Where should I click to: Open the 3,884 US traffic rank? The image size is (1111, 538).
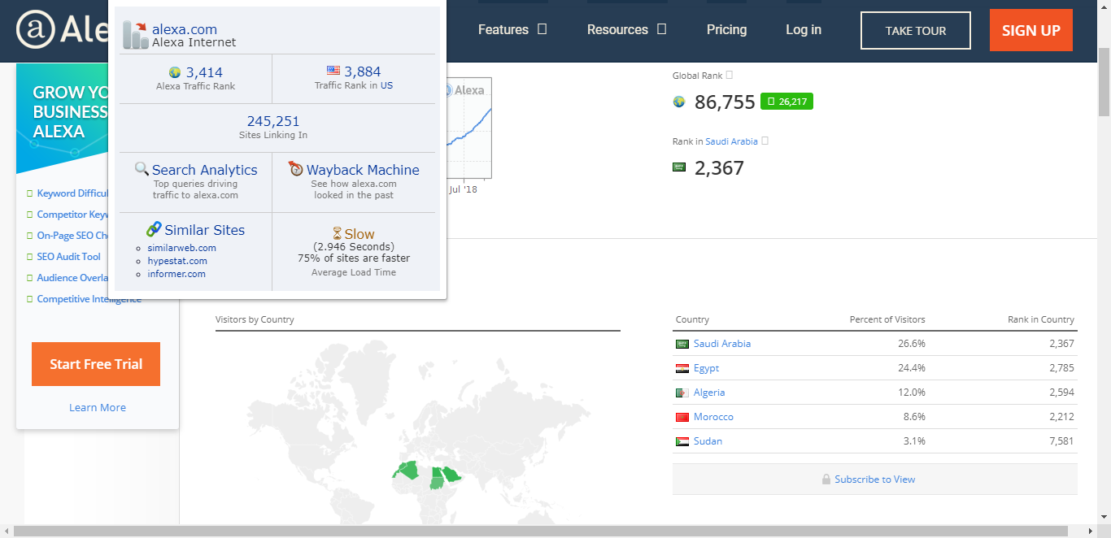click(363, 72)
